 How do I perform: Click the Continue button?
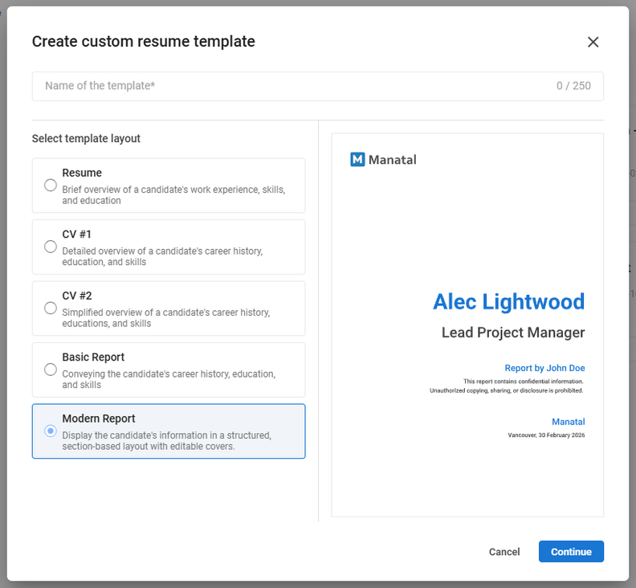pos(571,552)
